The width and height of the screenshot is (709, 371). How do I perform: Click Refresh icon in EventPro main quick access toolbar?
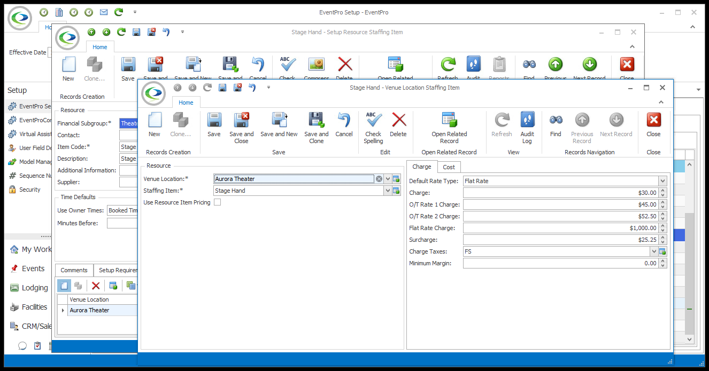(x=118, y=12)
